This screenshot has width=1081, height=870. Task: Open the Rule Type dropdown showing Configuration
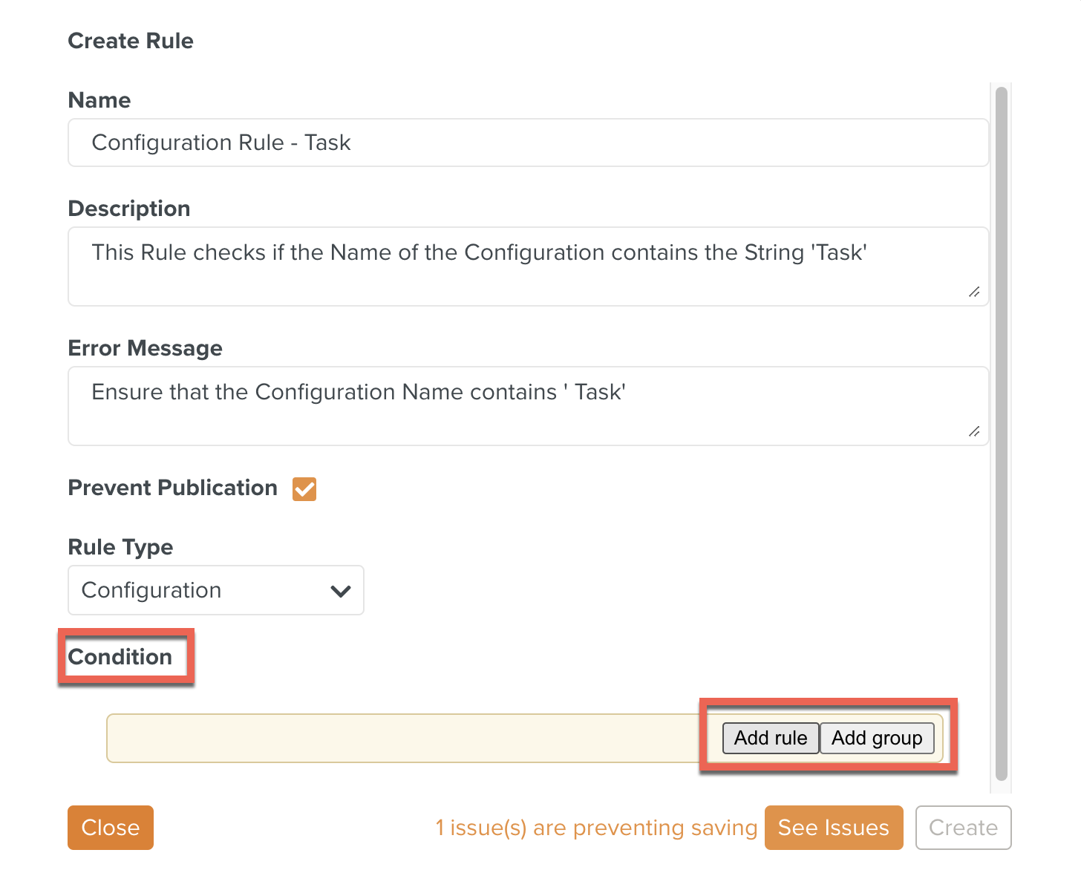pyautogui.click(x=215, y=590)
